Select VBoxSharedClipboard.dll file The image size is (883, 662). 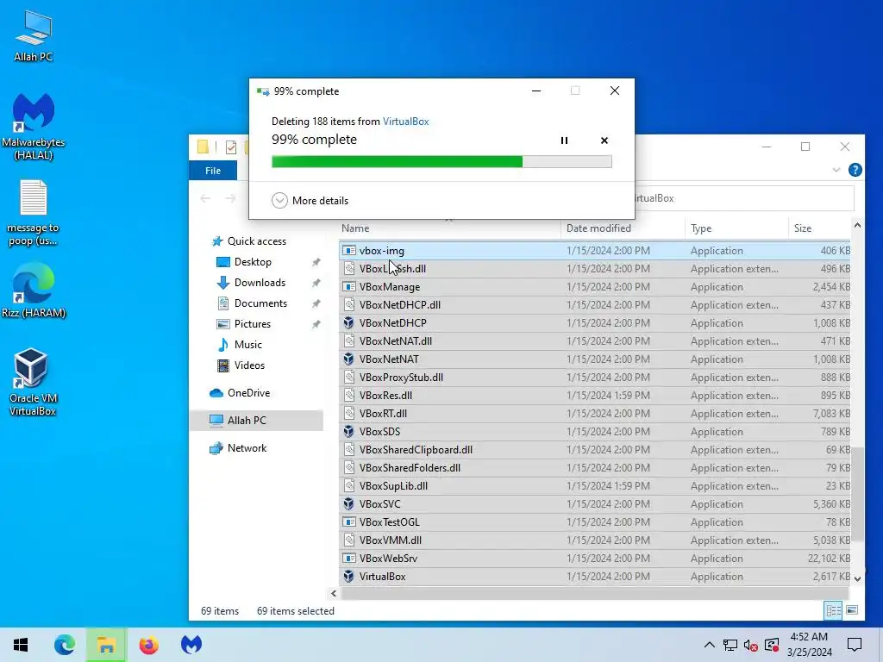point(595,449)
